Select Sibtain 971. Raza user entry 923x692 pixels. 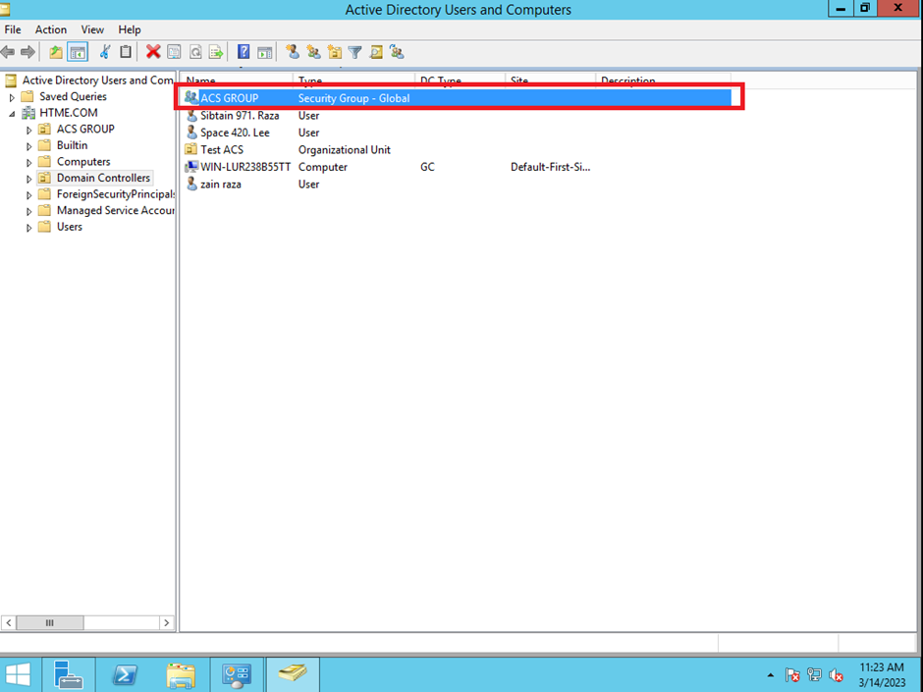pyautogui.click(x=239, y=116)
